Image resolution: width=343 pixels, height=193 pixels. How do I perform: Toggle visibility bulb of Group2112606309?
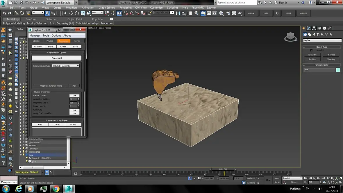point(27,158)
